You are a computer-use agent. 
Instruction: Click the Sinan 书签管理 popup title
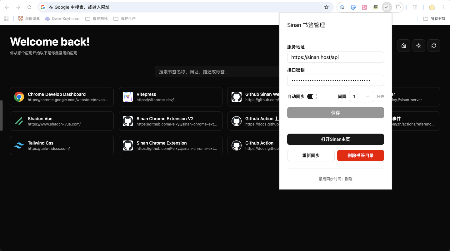[306, 25]
